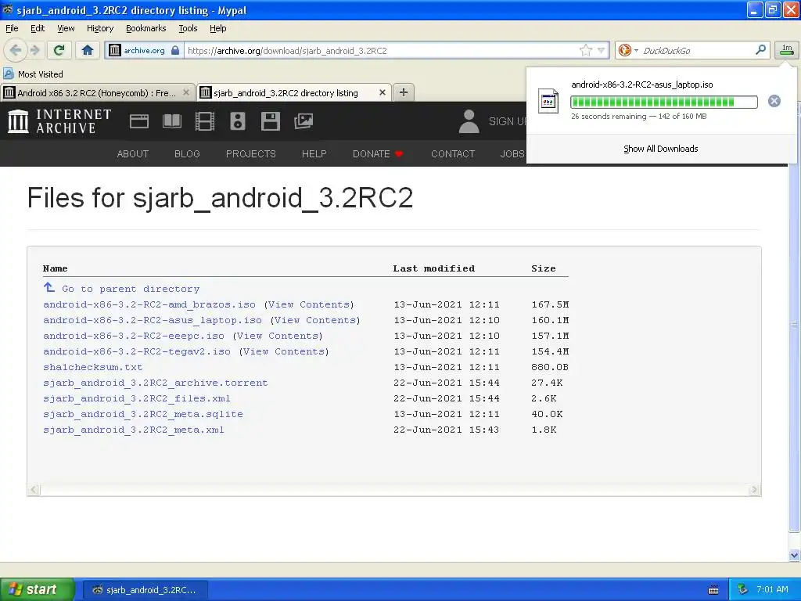Download android-x86-3.2-RC2-asus_laptop.iso
801x601 pixels.
[153, 320]
